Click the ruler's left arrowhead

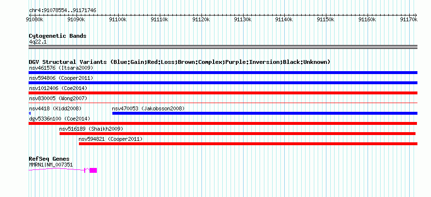(30, 15)
